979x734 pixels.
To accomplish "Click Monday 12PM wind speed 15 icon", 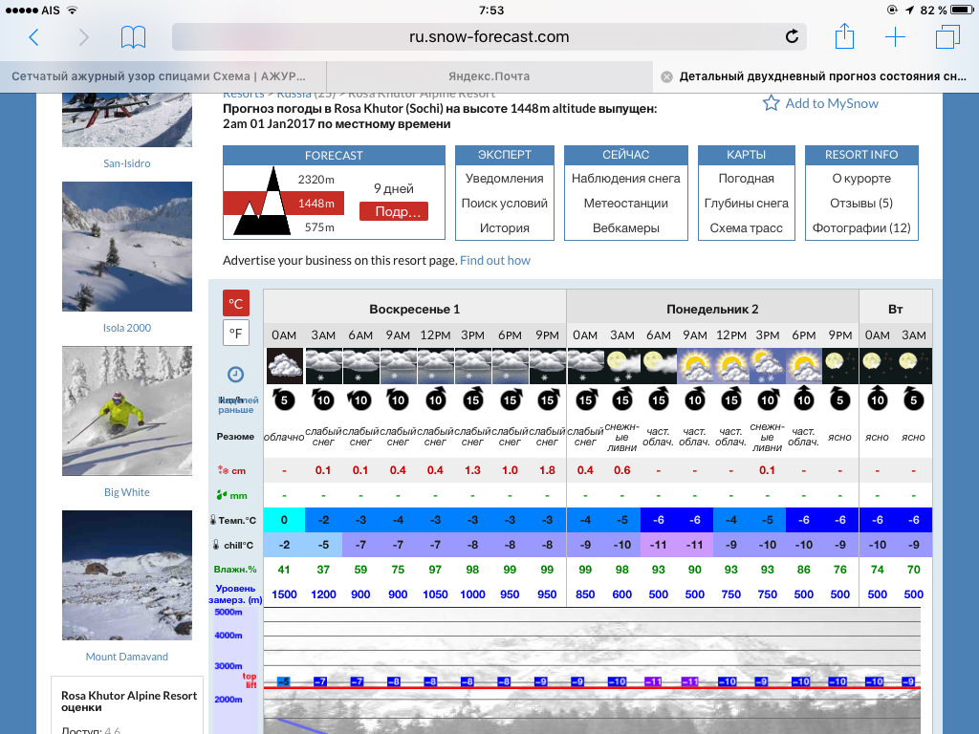I will click(731, 399).
